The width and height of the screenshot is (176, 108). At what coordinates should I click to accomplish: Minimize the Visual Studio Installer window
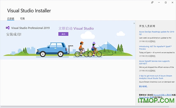(159, 2)
